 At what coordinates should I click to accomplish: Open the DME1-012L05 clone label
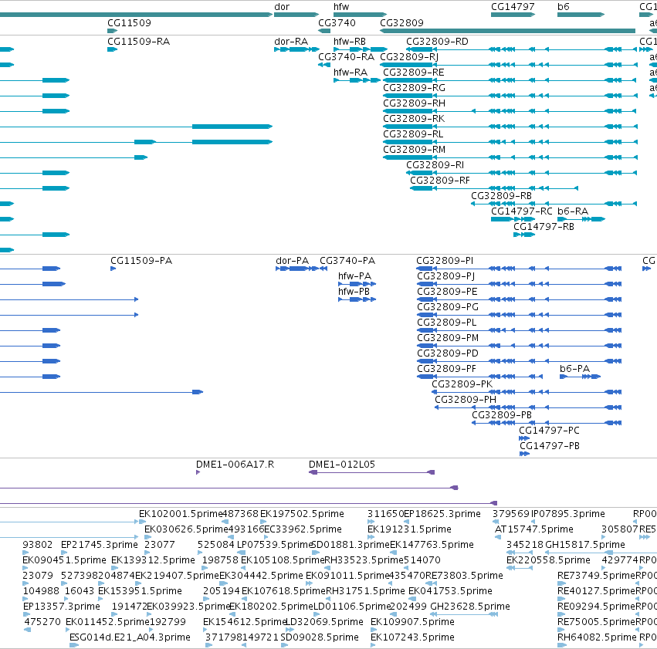coord(342,465)
